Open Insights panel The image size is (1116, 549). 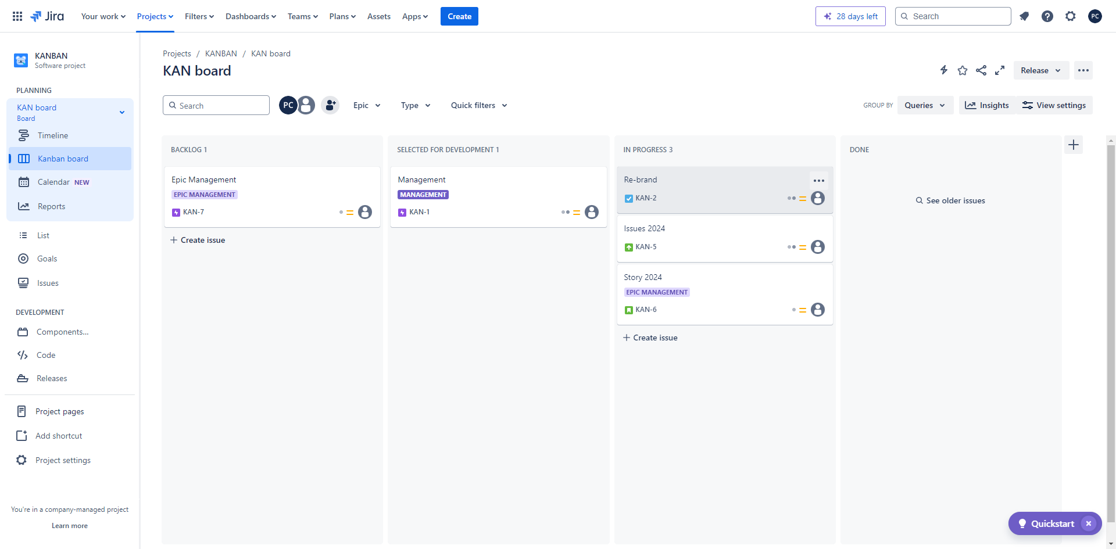[987, 105]
